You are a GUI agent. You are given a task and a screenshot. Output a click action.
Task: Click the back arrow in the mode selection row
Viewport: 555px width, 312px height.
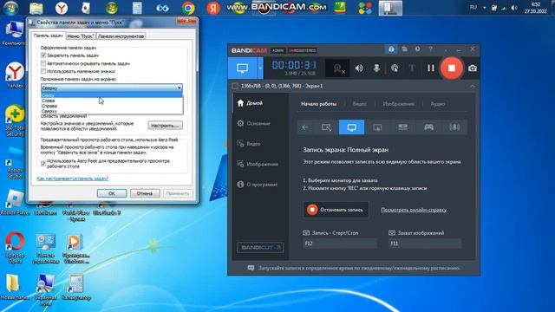tap(305, 127)
